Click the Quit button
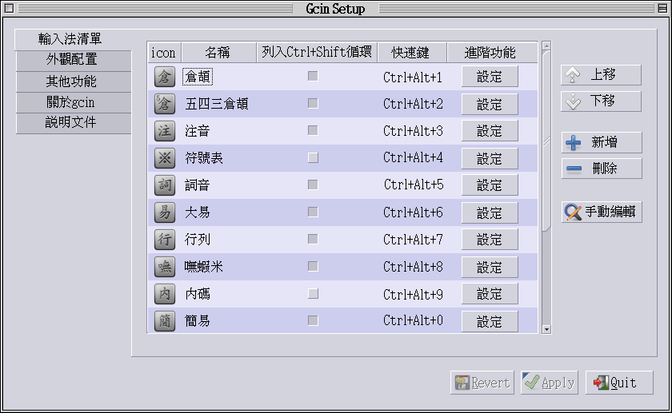 click(x=618, y=383)
